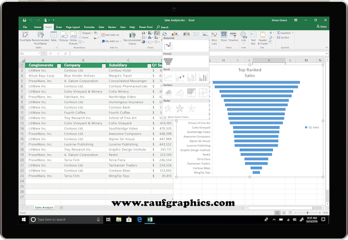Select the Radar with Markers chart

pos(180,109)
